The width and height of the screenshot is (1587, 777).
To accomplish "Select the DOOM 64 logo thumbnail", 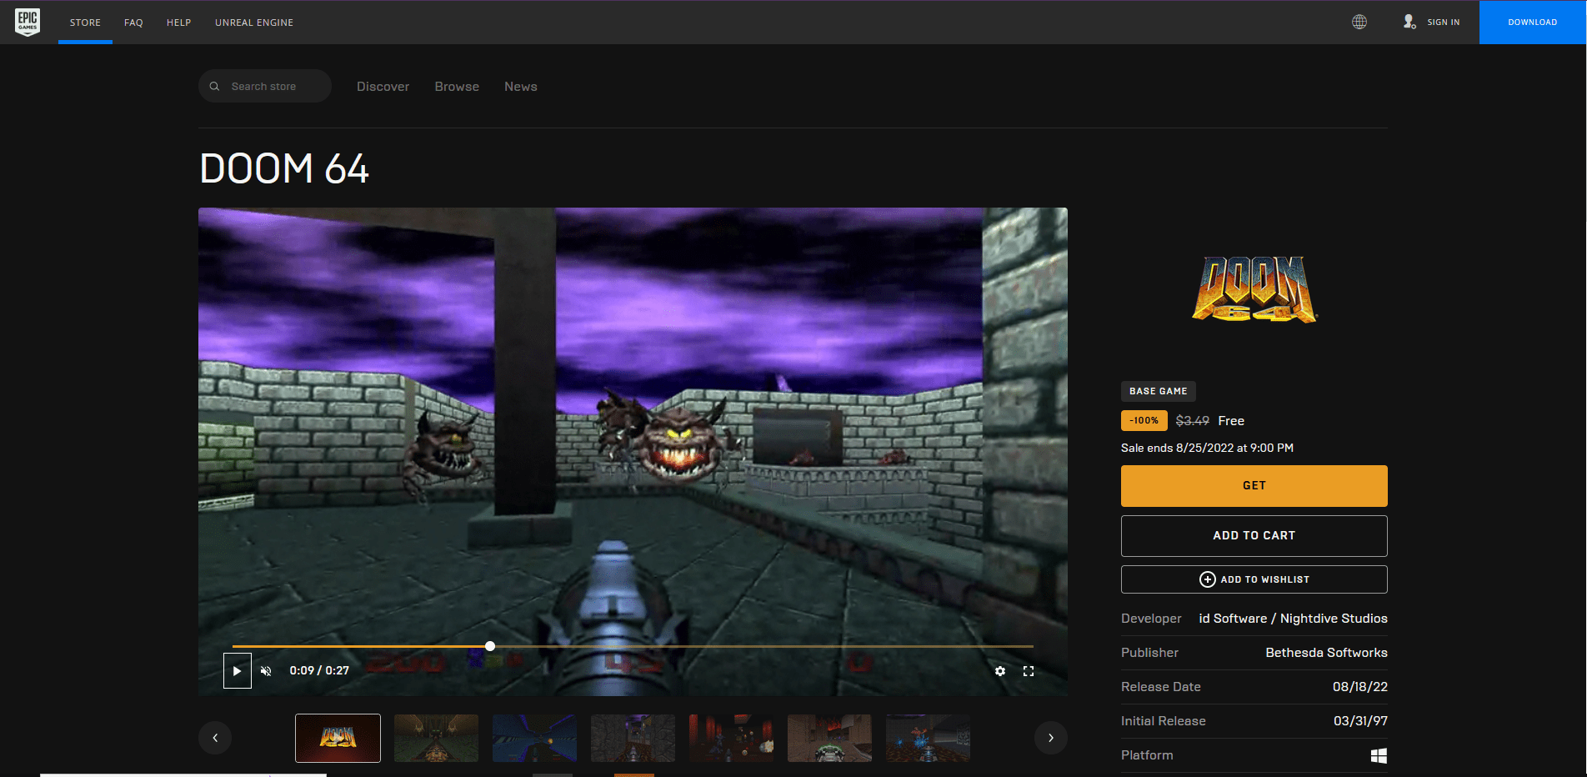I will pyautogui.click(x=338, y=738).
